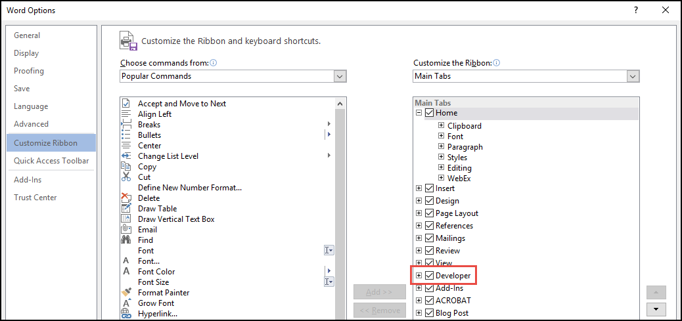Select the Hyperlink command icon
This screenshot has width=682, height=321.
click(x=126, y=314)
